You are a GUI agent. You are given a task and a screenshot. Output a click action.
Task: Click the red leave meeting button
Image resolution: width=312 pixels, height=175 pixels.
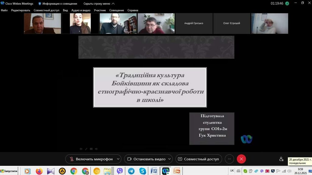pyautogui.click(x=241, y=159)
